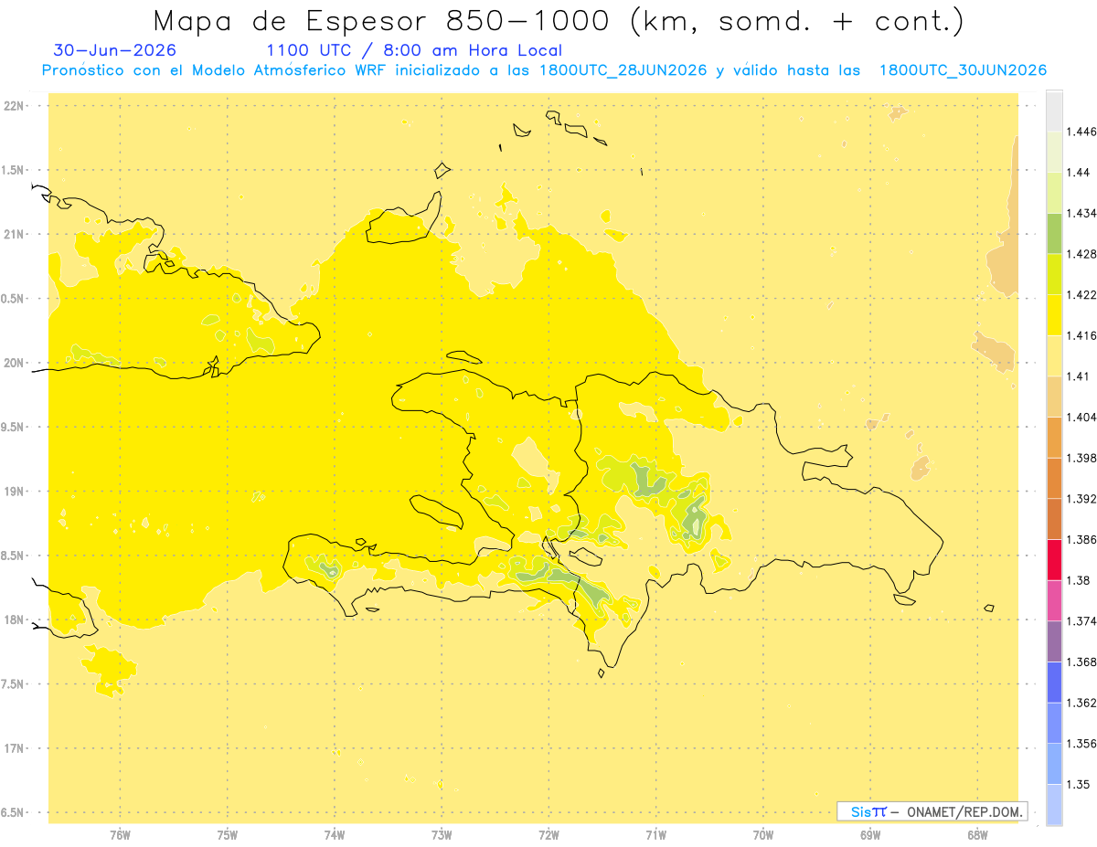Click the '76W' longitude label
This screenshot has width=1097, height=847.
(x=120, y=834)
